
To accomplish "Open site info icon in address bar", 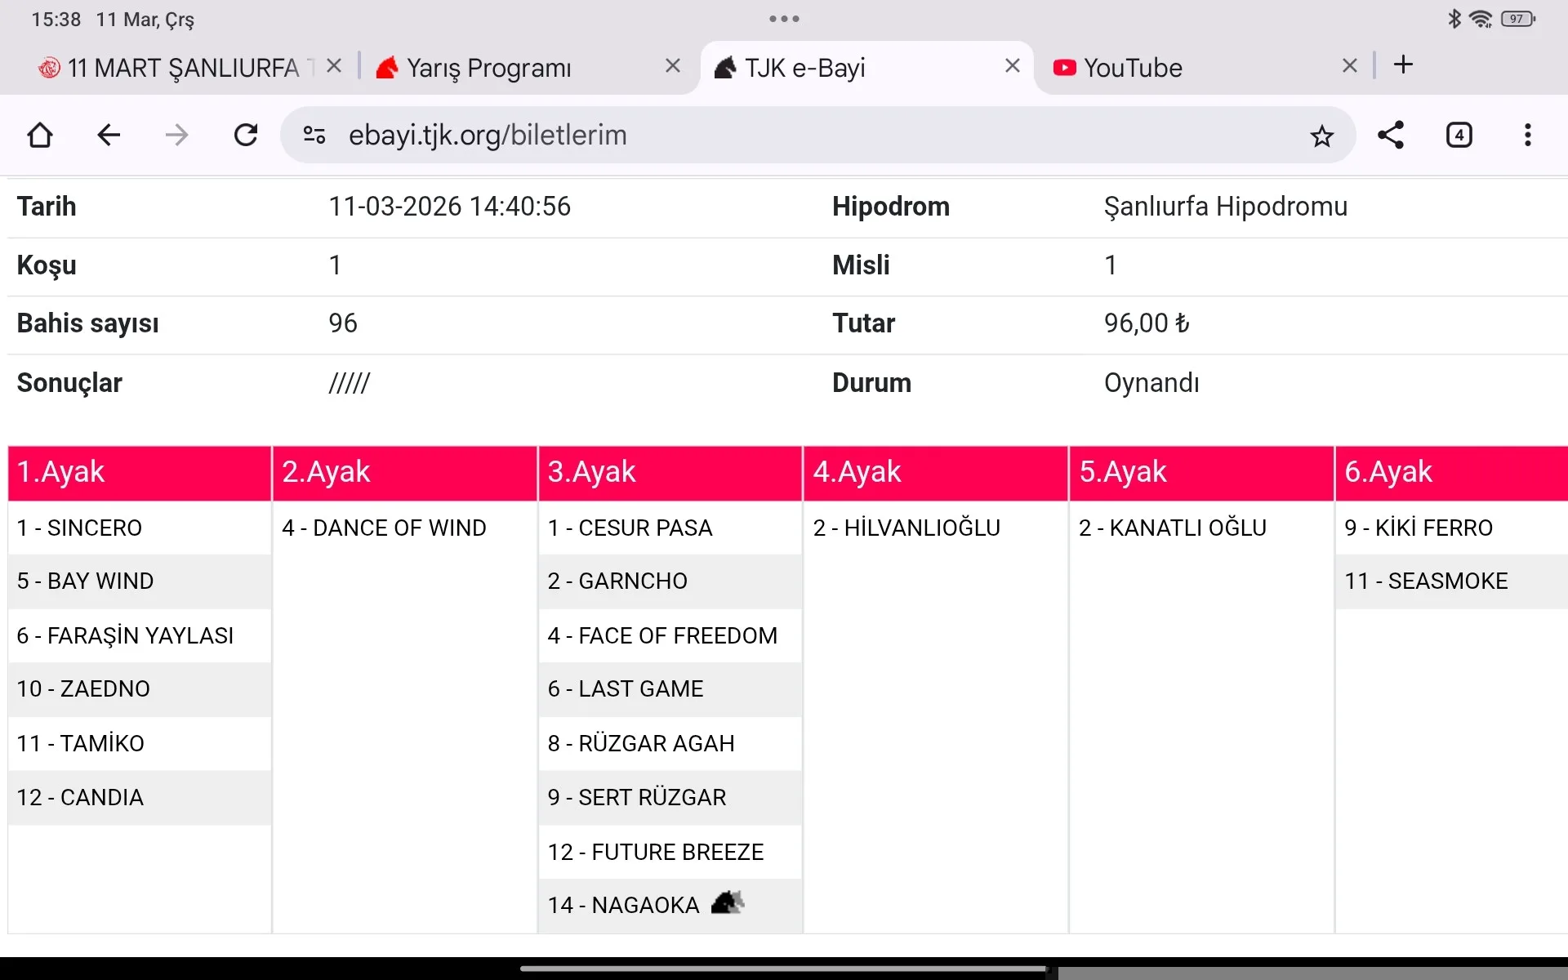I will tap(314, 135).
